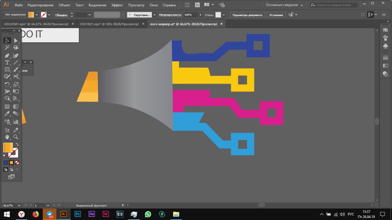Swap fill and stroke colors arrow
Viewport: 392px width, 220px height.
(17, 144)
